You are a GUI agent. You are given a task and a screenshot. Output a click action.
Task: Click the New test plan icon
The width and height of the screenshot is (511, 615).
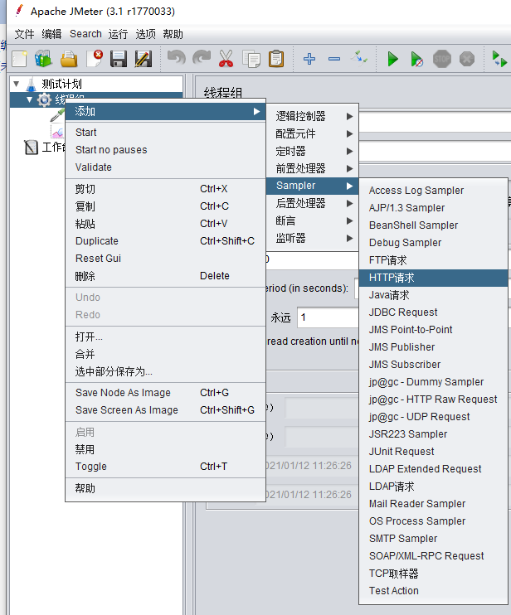(x=19, y=59)
